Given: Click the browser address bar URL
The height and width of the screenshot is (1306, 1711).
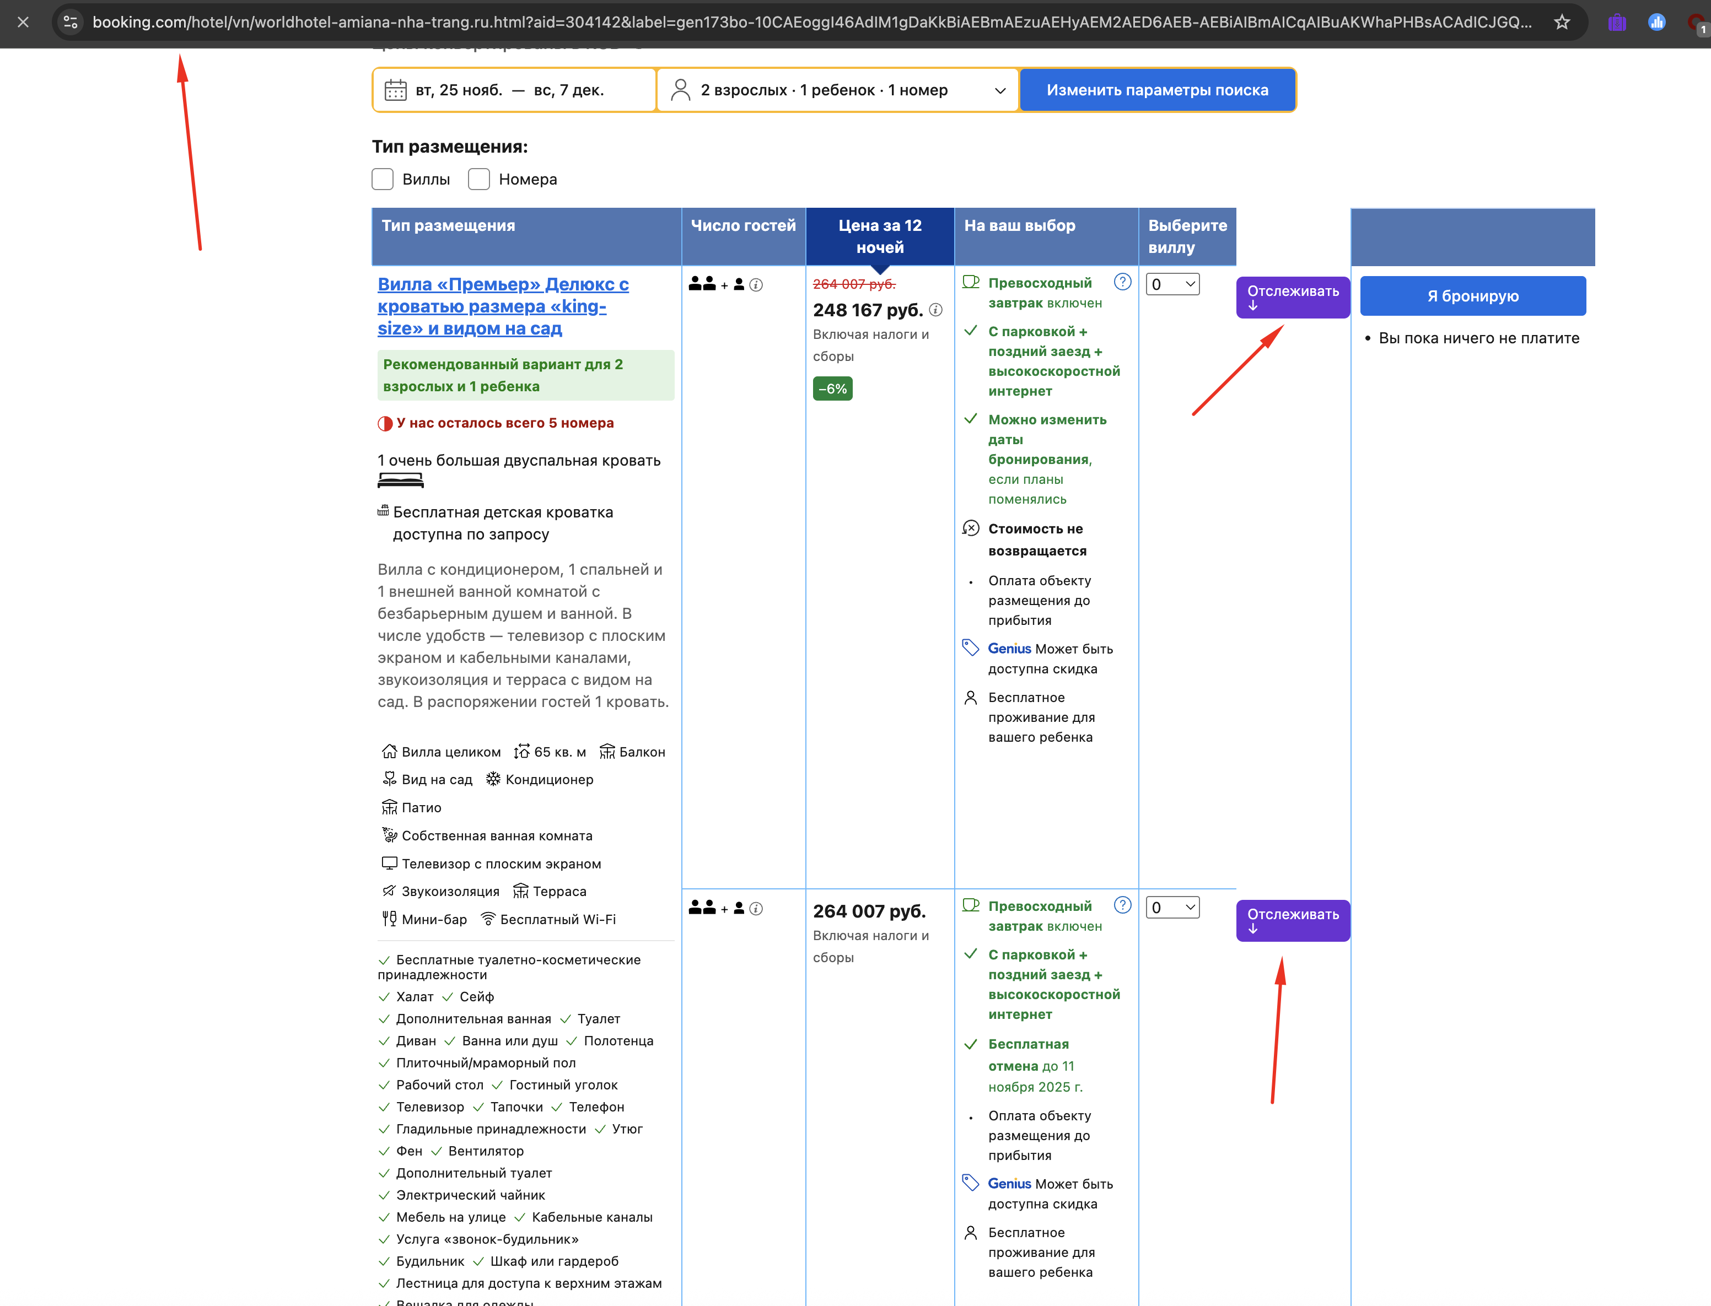Looking at the screenshot, I should click(809, 23).
